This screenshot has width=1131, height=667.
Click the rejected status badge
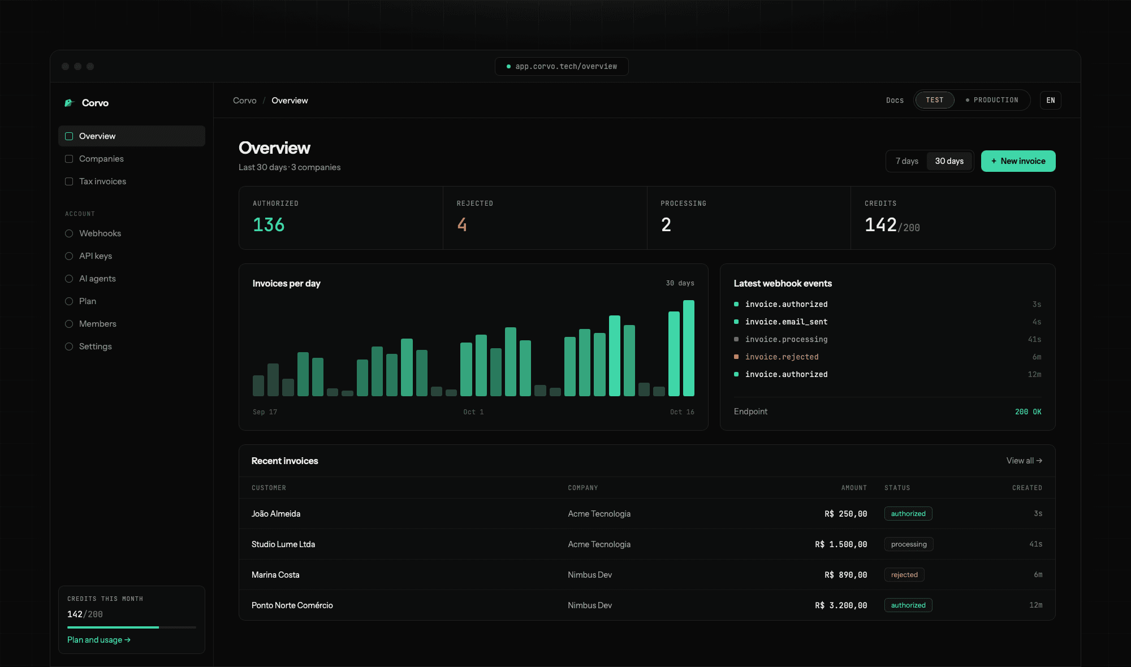click(904, 575)
